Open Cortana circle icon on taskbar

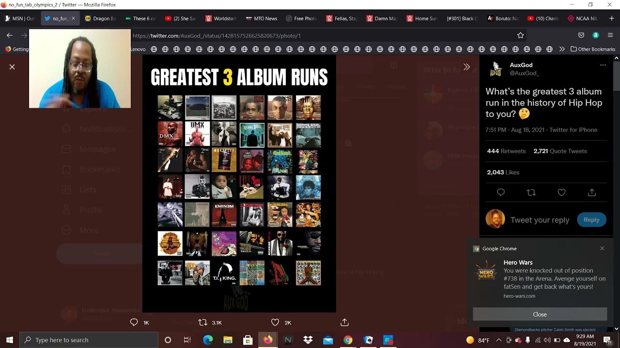168,340
